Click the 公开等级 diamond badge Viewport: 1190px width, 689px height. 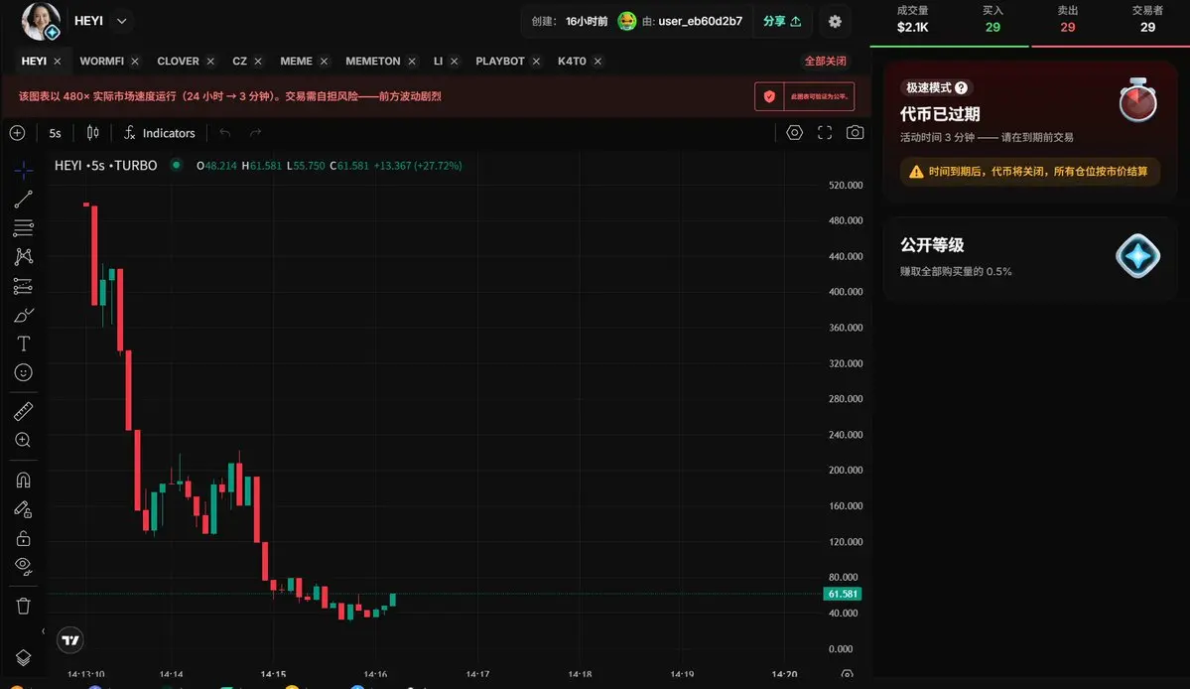pos(1137,256)
